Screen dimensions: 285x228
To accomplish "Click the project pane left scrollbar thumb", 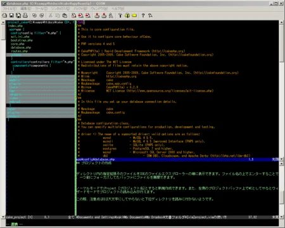I will click(3, 32).
